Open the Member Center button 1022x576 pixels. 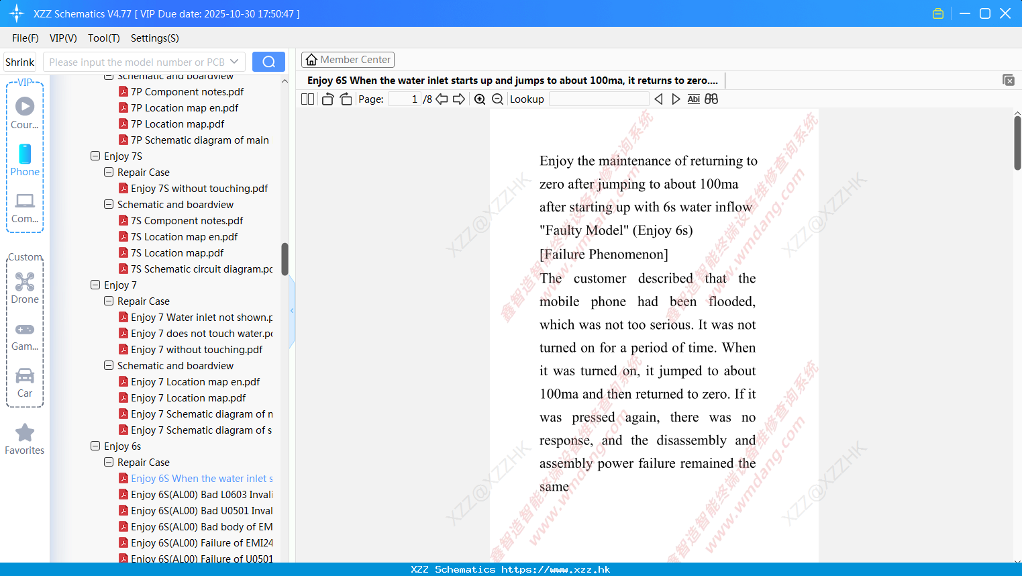click(348, 60)
